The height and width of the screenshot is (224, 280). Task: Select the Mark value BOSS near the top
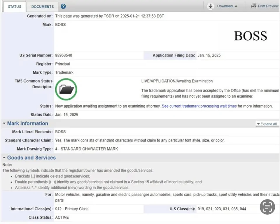pyautogui.click(x=60, y=25)
